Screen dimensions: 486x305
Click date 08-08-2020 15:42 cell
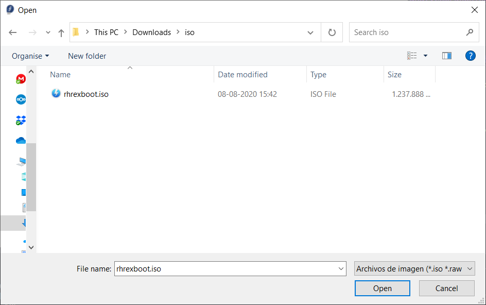click(x=247, y=94)
